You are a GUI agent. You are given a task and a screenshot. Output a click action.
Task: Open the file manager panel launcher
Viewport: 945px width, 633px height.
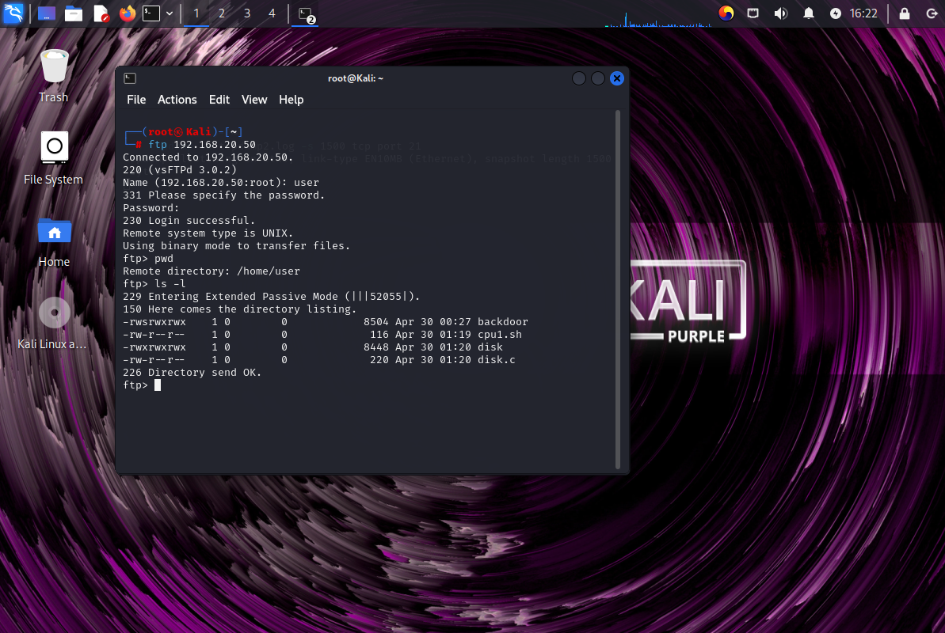coord(74,13)
